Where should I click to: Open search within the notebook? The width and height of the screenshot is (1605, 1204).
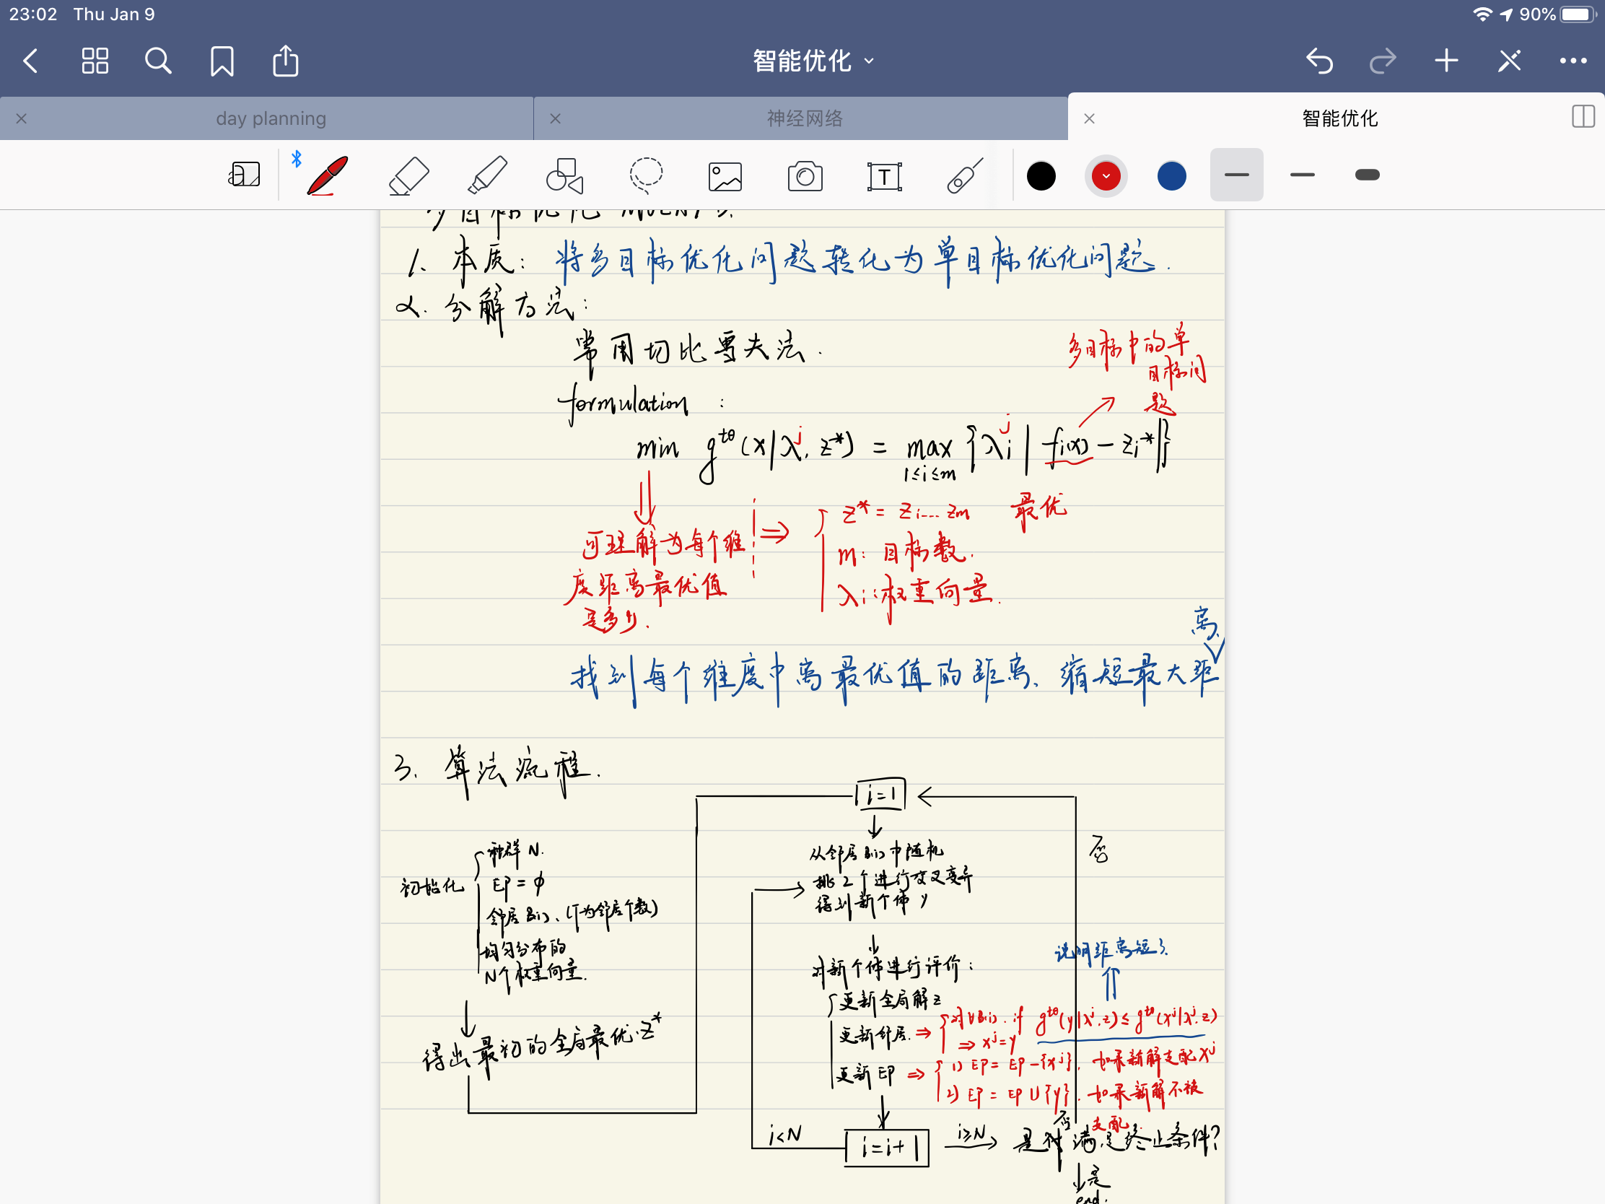158,61
